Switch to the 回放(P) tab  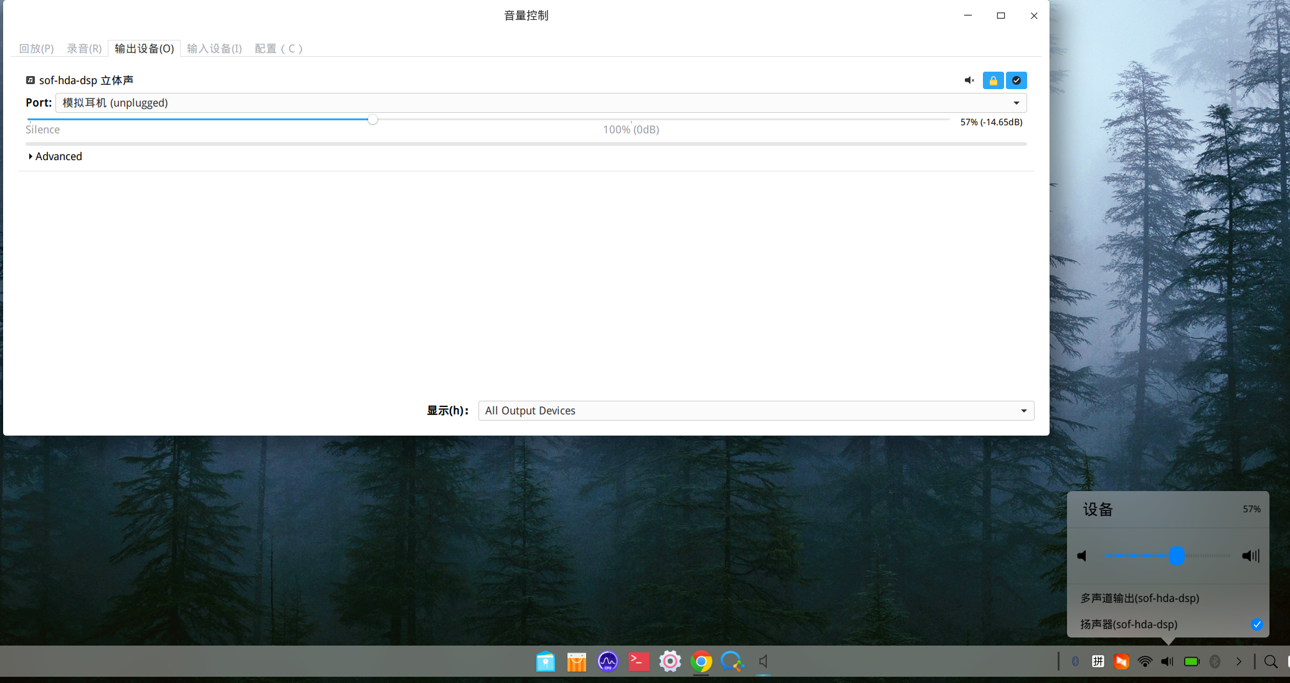[x=36, y=49]
